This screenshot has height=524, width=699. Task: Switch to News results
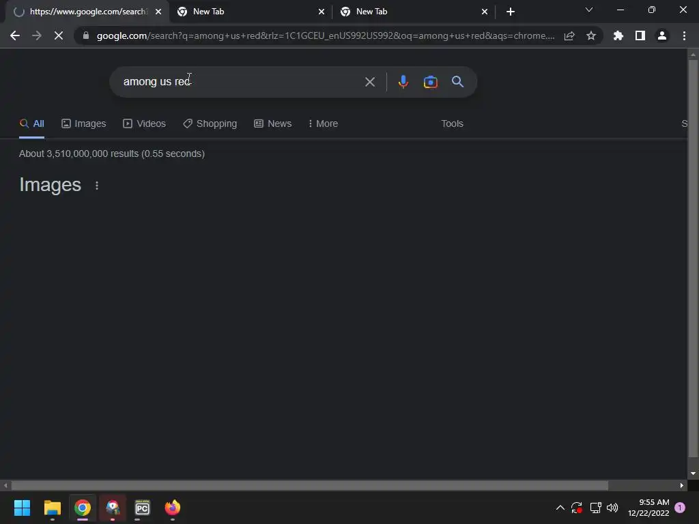pyautogui.click(x=273, y=124)
